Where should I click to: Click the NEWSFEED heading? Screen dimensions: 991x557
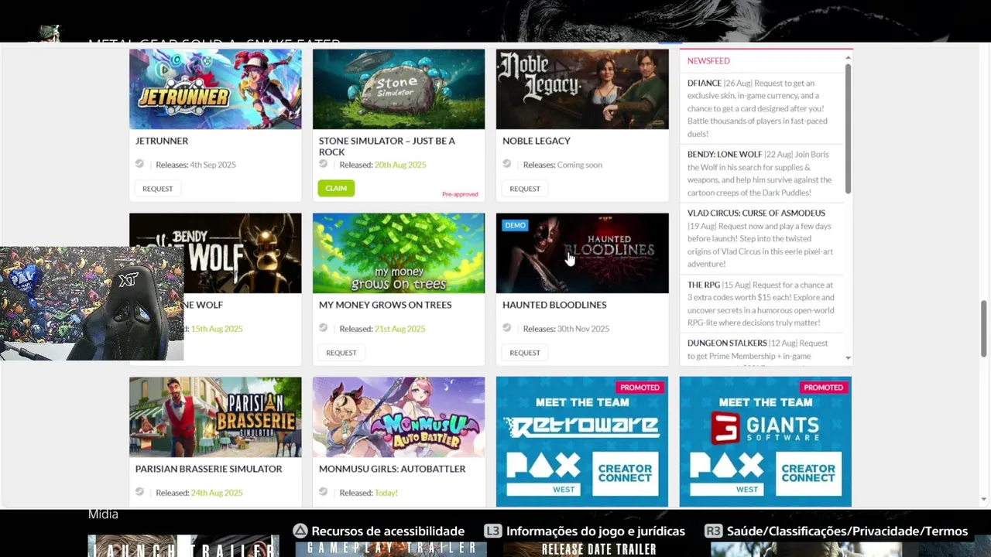[708, 60]
